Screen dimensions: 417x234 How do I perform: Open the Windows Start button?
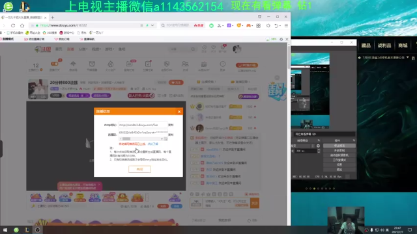5,230
